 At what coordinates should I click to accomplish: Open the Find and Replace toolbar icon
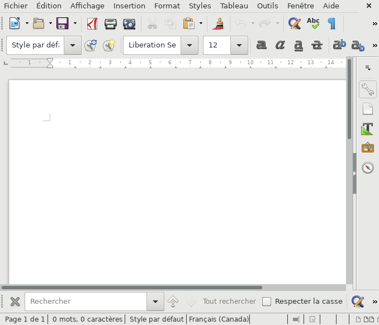294,23
